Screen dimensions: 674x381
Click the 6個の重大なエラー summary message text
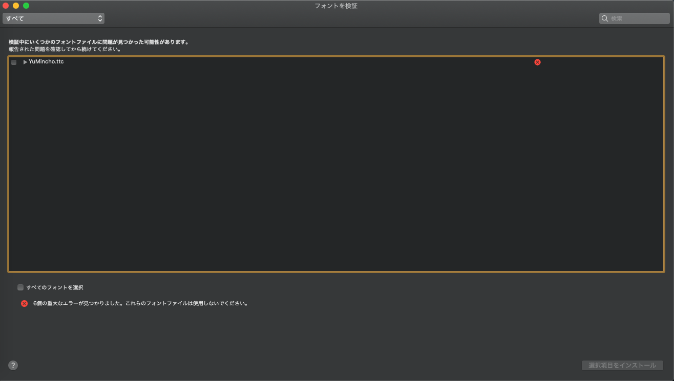(140, 303)
